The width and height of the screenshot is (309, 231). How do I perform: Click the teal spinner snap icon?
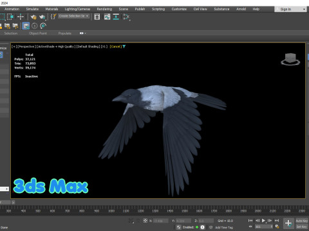(x=43, y=26)
